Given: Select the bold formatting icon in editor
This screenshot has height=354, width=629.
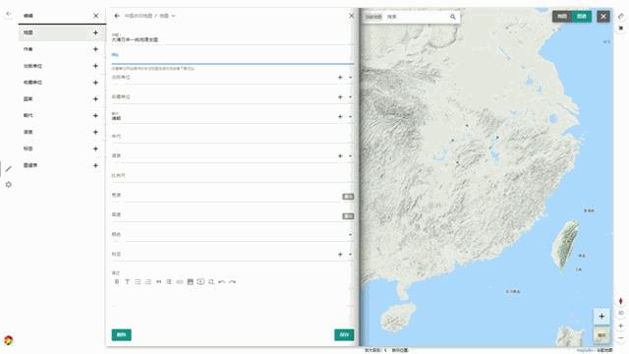Looking at the screenshot, I should 117,282.
